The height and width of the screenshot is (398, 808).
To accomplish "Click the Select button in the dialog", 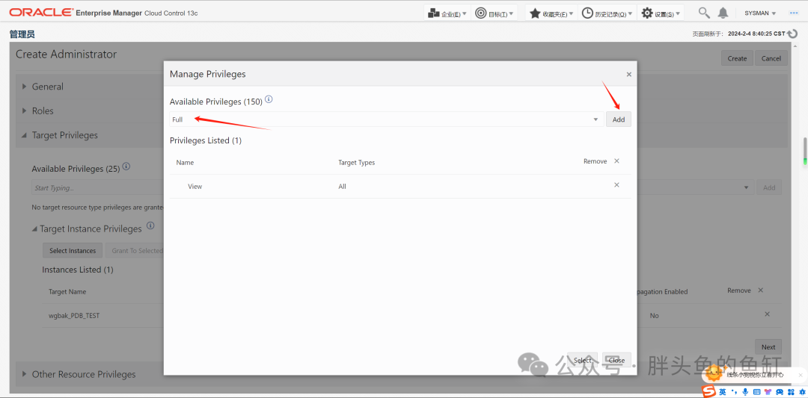I will tap(582, 360).
